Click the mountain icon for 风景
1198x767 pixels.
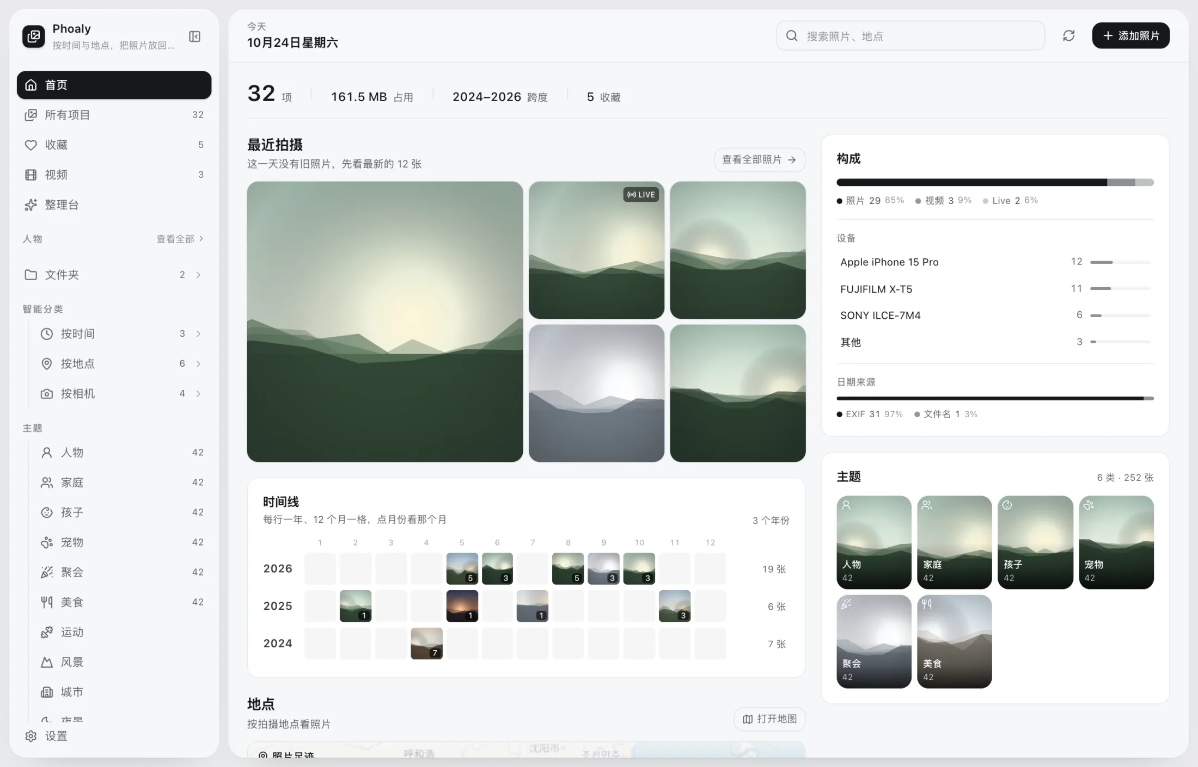tap(47, 662)
